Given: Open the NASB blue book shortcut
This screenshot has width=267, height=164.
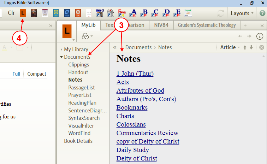Looking at the screenshot, I should coord(67,13).
